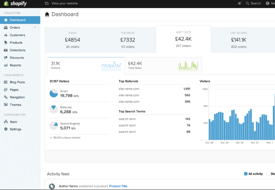Click the search term row with 74
Image resolution: width=275 pixels, height=190 pixels.
pyautogui.click(x=154, y=125)
